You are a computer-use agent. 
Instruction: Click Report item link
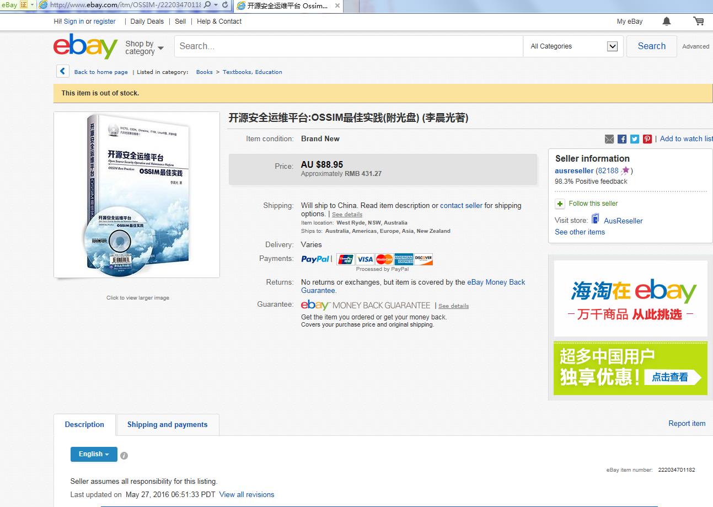(687, 424)
